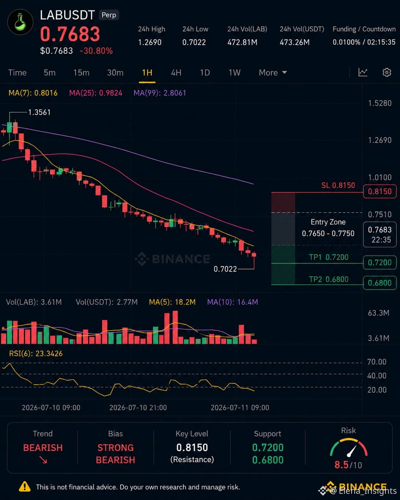The image size is (400, 500).
Task: Click the MA(25): 0.9824 indicator label
Action: 96,93
